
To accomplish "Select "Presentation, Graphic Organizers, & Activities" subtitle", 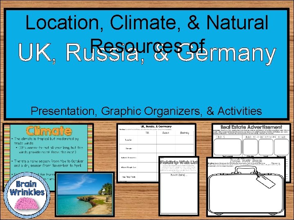I will coord(146,111).
